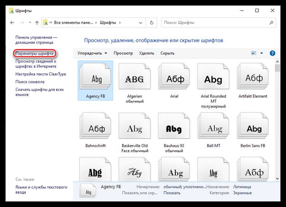Click the Fonts folder icon in address bar
This screenshot has width=286, height=207.
(x=45, y=23)
